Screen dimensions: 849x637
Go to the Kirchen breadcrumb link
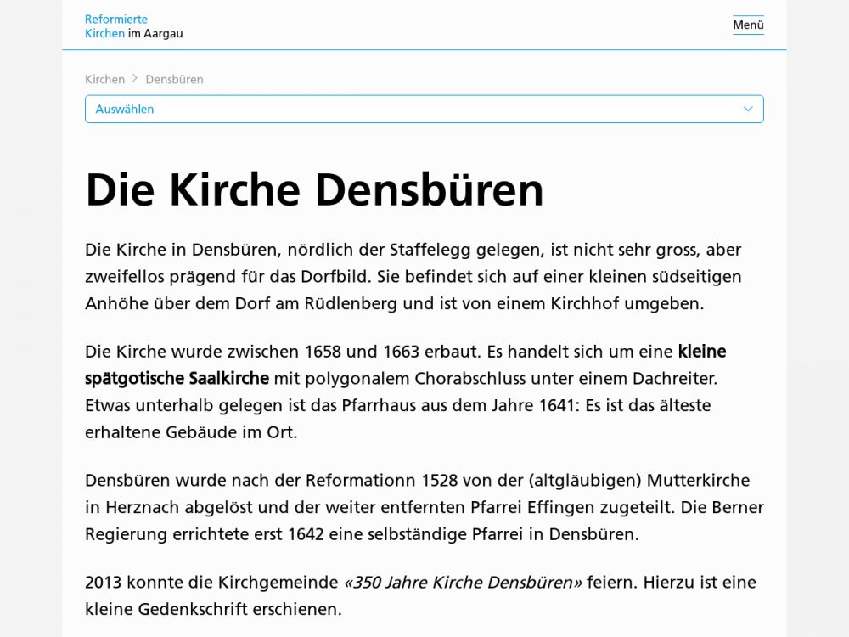[104, 79]
